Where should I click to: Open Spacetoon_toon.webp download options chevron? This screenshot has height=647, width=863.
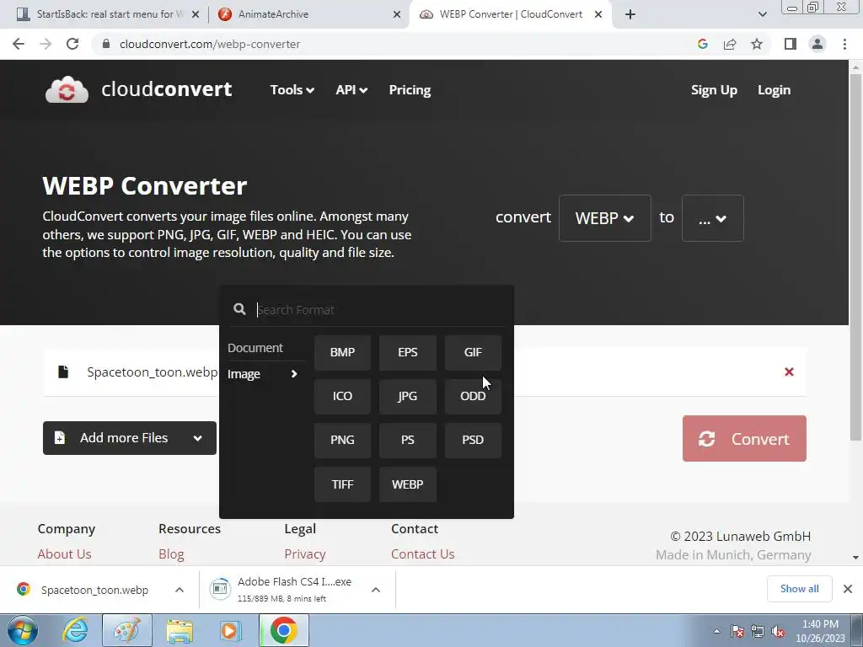180,589
